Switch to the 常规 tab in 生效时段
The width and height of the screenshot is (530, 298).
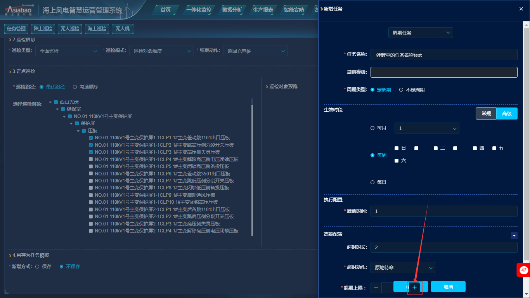[x=486, y=114]
